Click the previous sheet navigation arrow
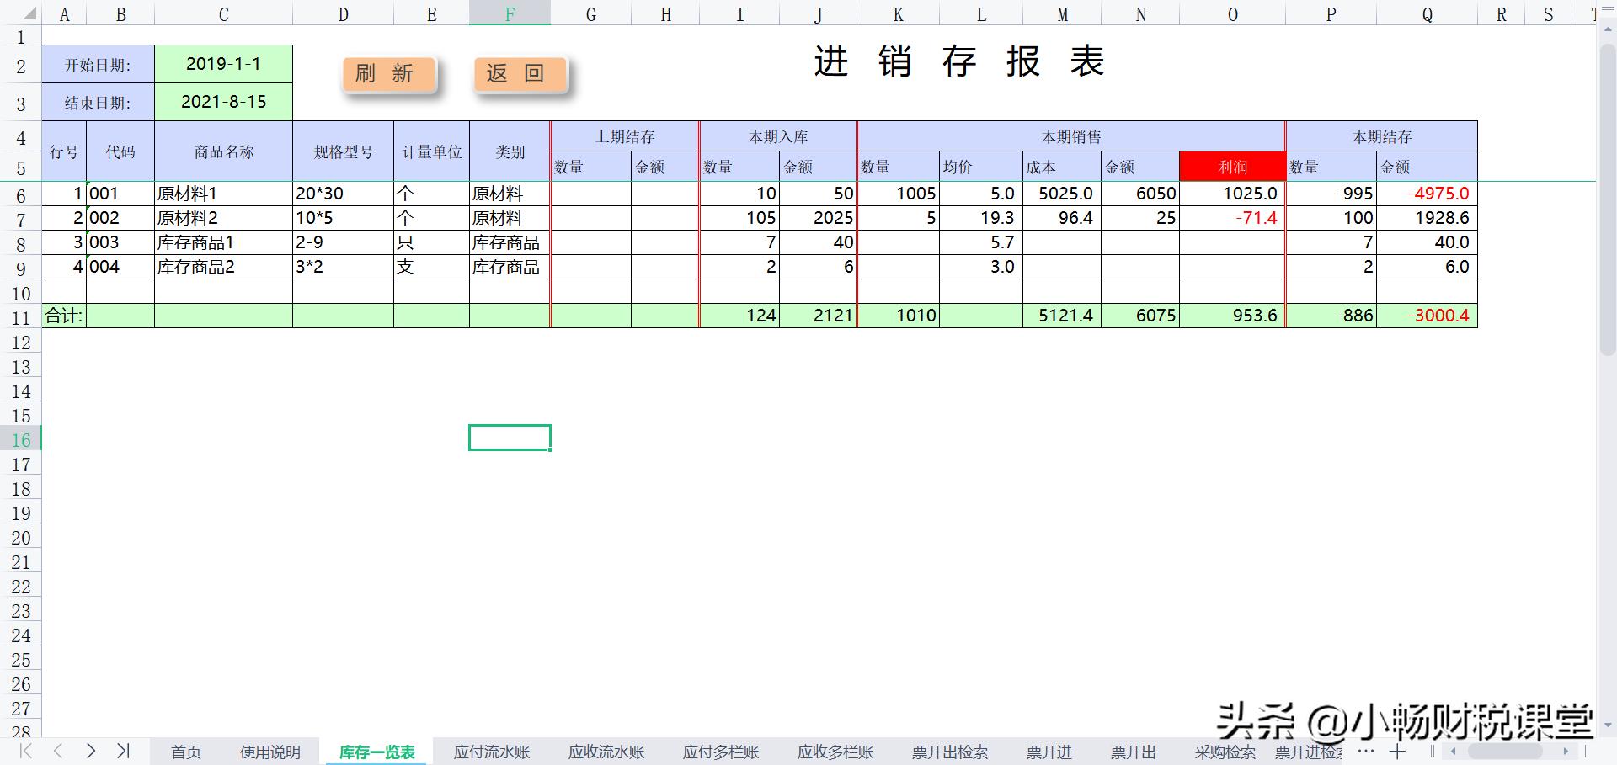1617x765 pixels. pos(57,752)
